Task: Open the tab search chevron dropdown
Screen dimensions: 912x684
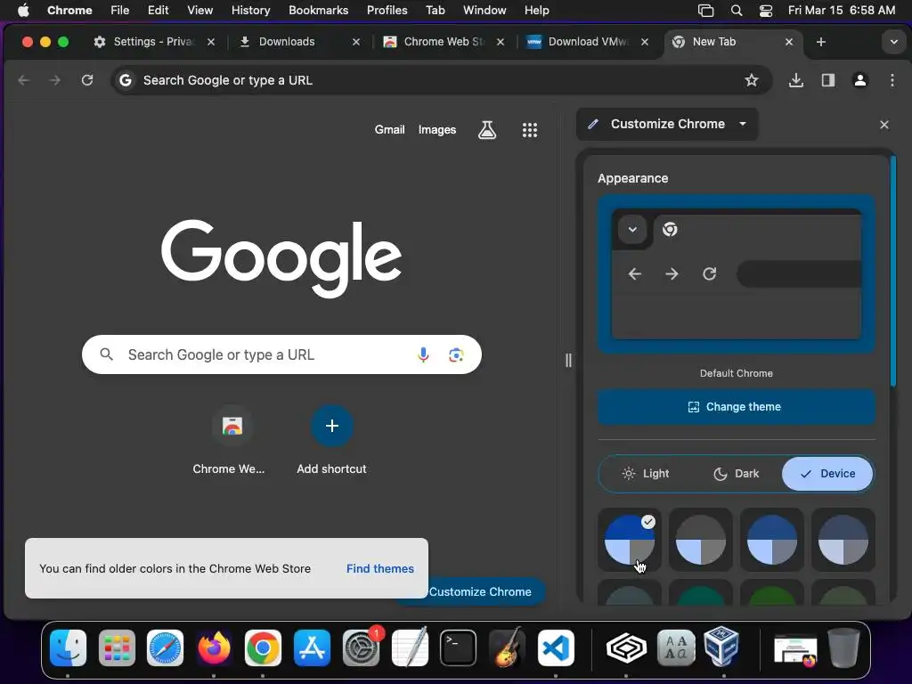Action: click(x=893, y=42)
